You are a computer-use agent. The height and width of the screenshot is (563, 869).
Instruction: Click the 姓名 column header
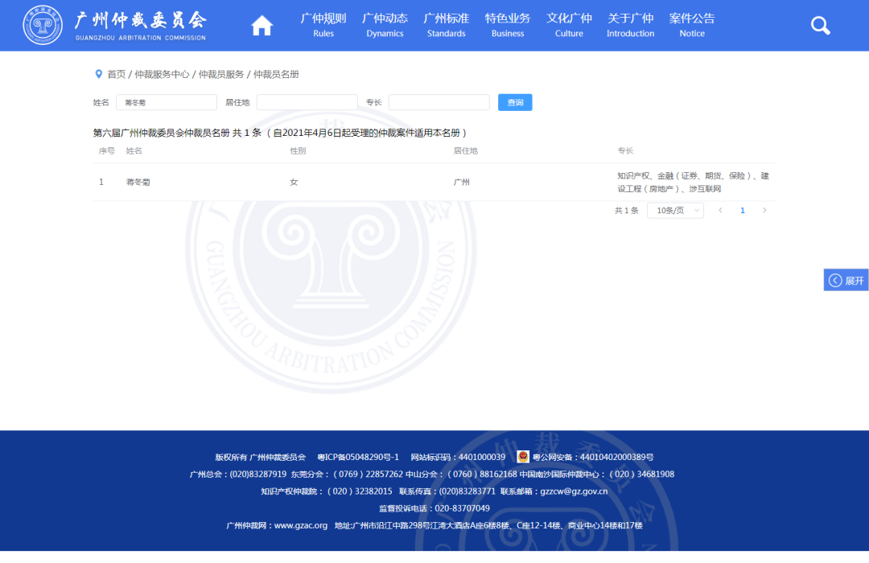point(134,150)
